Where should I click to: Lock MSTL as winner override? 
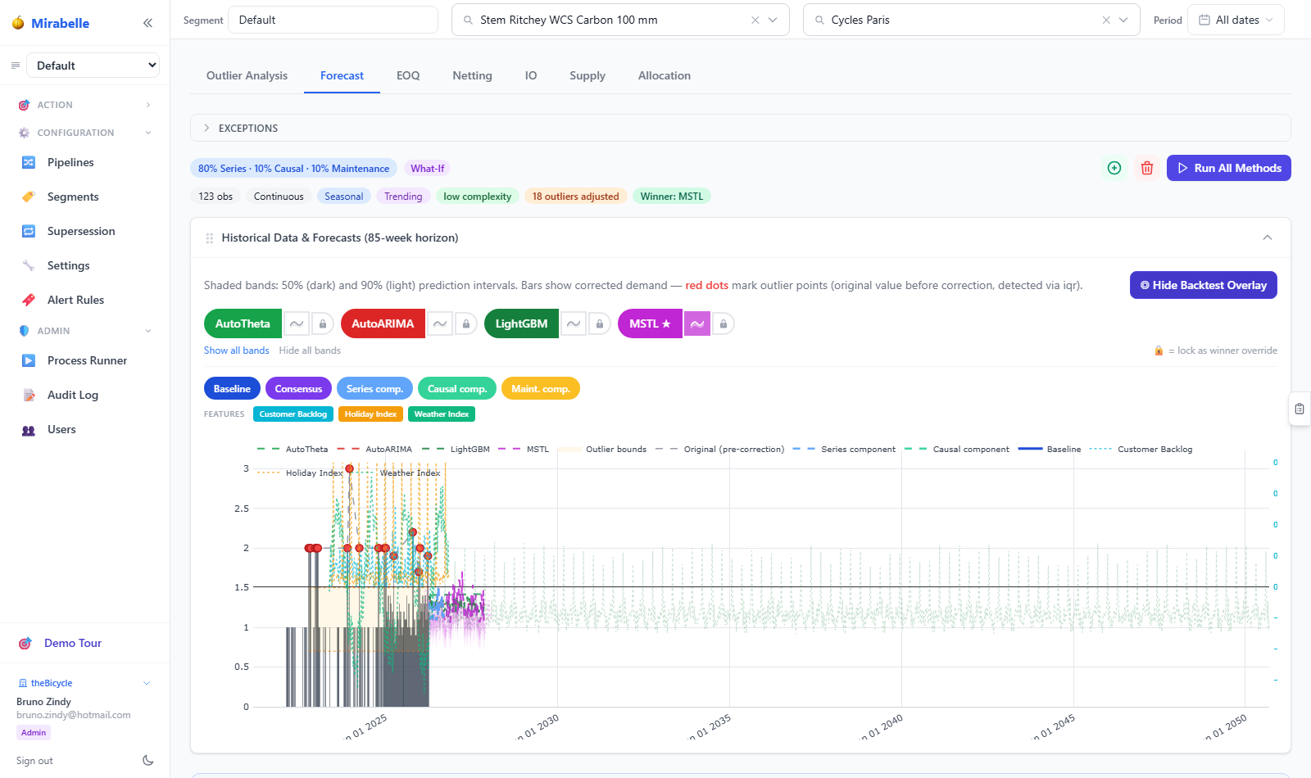[x=724, y=323]
